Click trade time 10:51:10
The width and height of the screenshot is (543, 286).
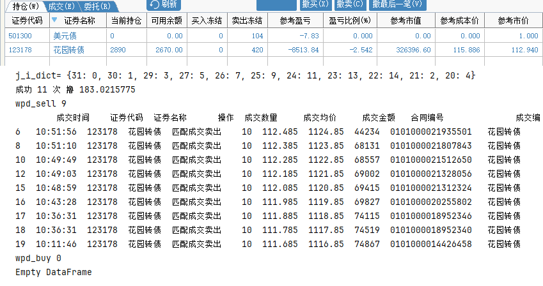pos(56,146)
